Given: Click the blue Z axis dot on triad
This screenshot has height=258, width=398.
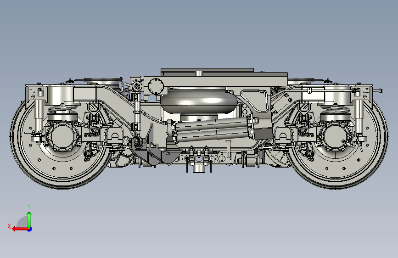Looking at the screenshot, I should [x=30, y=229].
